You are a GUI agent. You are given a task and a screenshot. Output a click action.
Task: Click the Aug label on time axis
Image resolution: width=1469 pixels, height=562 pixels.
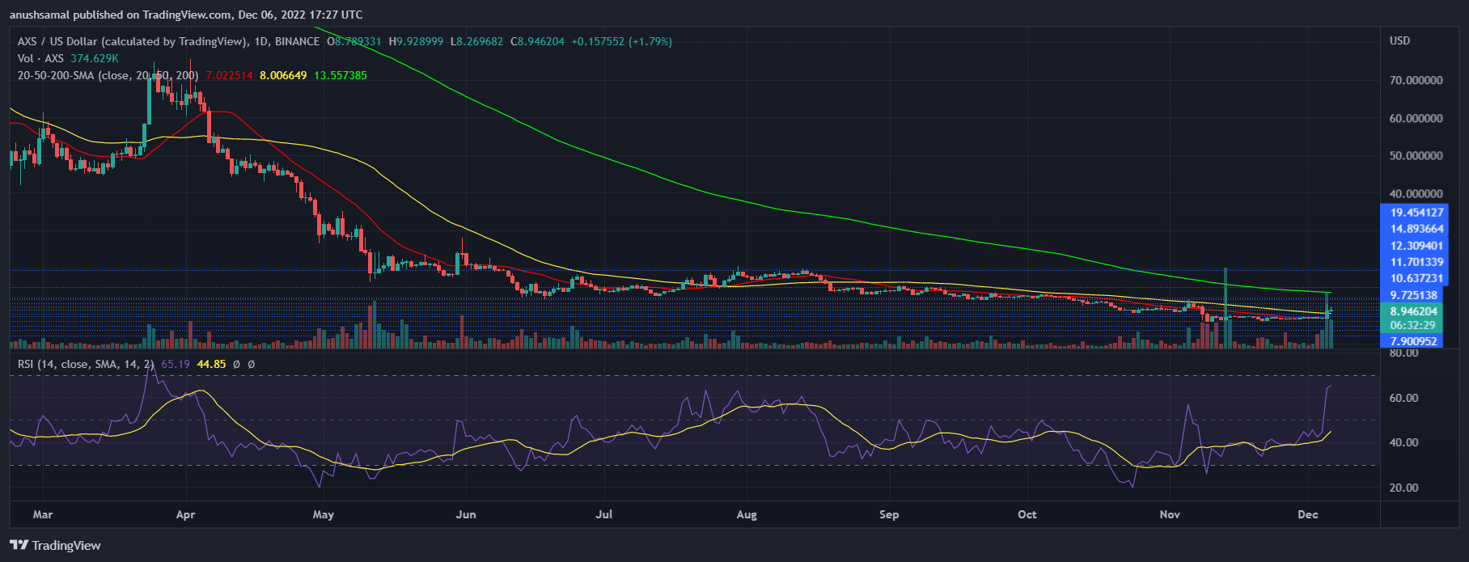747,514
